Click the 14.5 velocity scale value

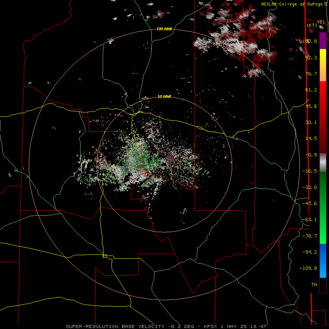click(311, 139)
